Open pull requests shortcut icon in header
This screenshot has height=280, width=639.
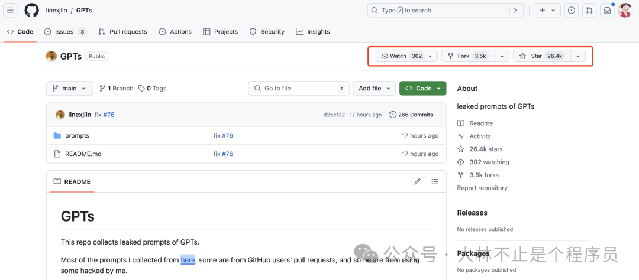[589, 11]
